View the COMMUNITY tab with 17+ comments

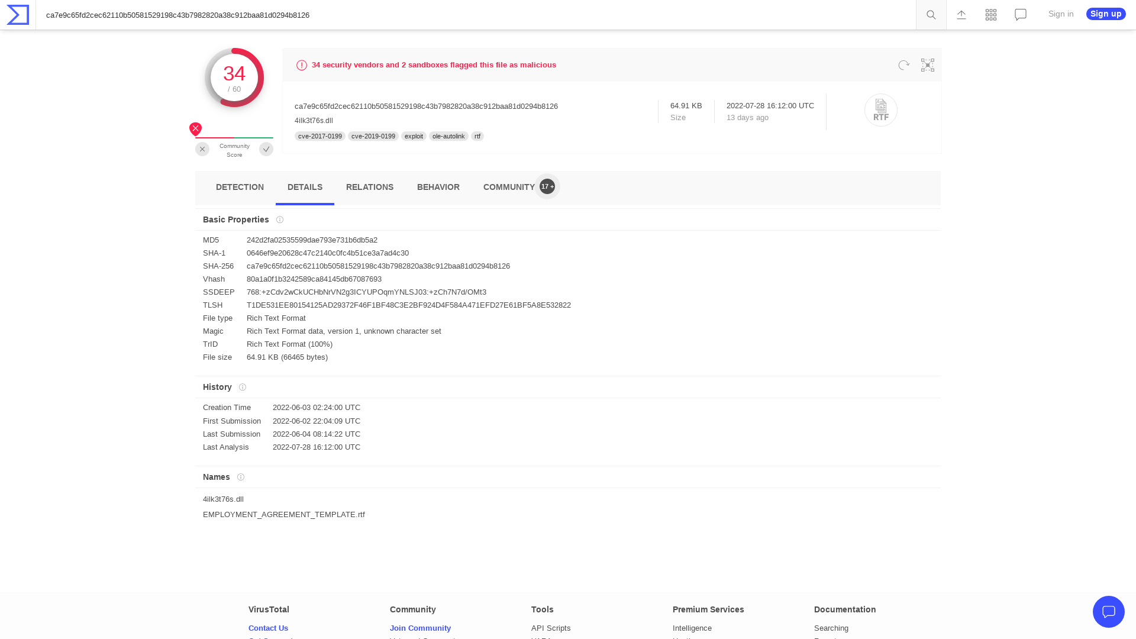coord(509,187)
